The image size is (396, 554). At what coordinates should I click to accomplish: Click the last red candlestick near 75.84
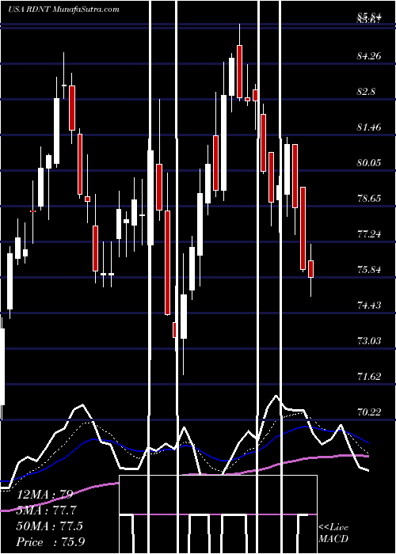[x=310, y=269]
